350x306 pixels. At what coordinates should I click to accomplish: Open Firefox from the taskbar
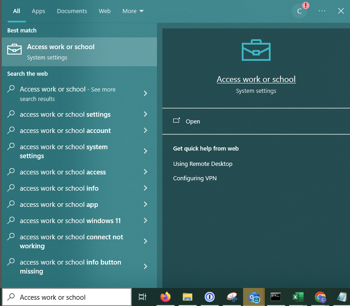pos(166,297)
